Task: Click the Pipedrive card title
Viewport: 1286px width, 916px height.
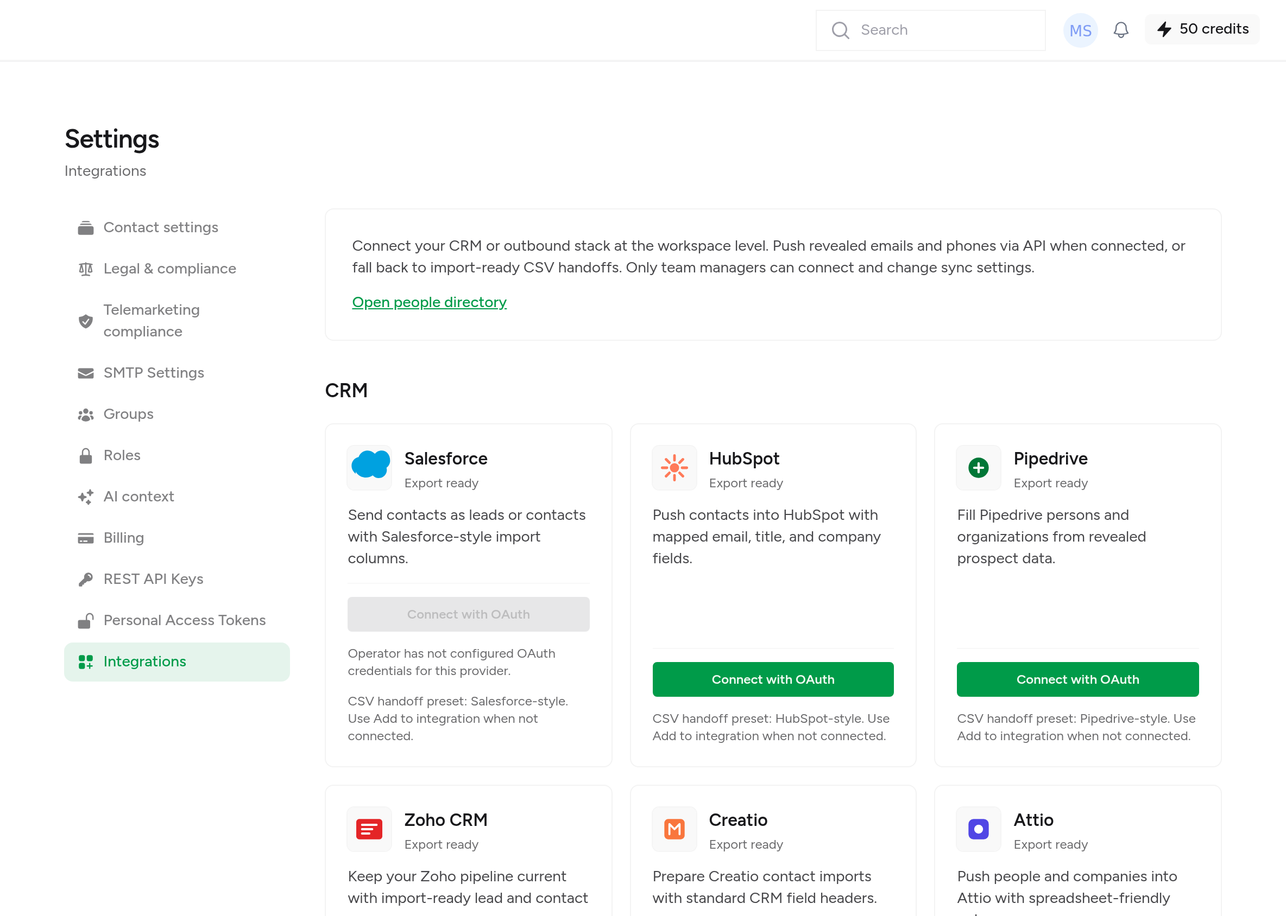Action: [1051, 459]
